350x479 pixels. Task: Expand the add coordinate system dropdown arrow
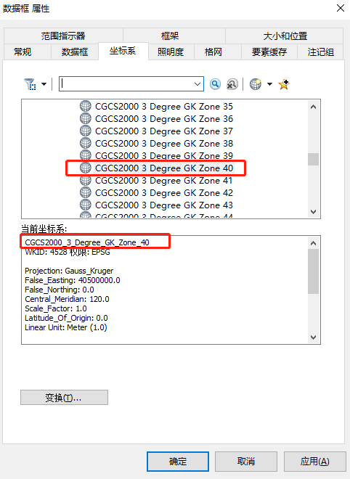pyautogui.click(x=269, y=84)
